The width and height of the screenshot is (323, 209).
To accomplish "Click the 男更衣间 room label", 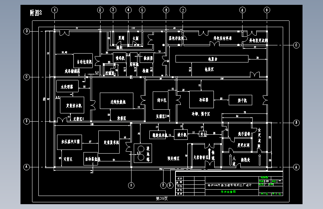I will 244,145.
